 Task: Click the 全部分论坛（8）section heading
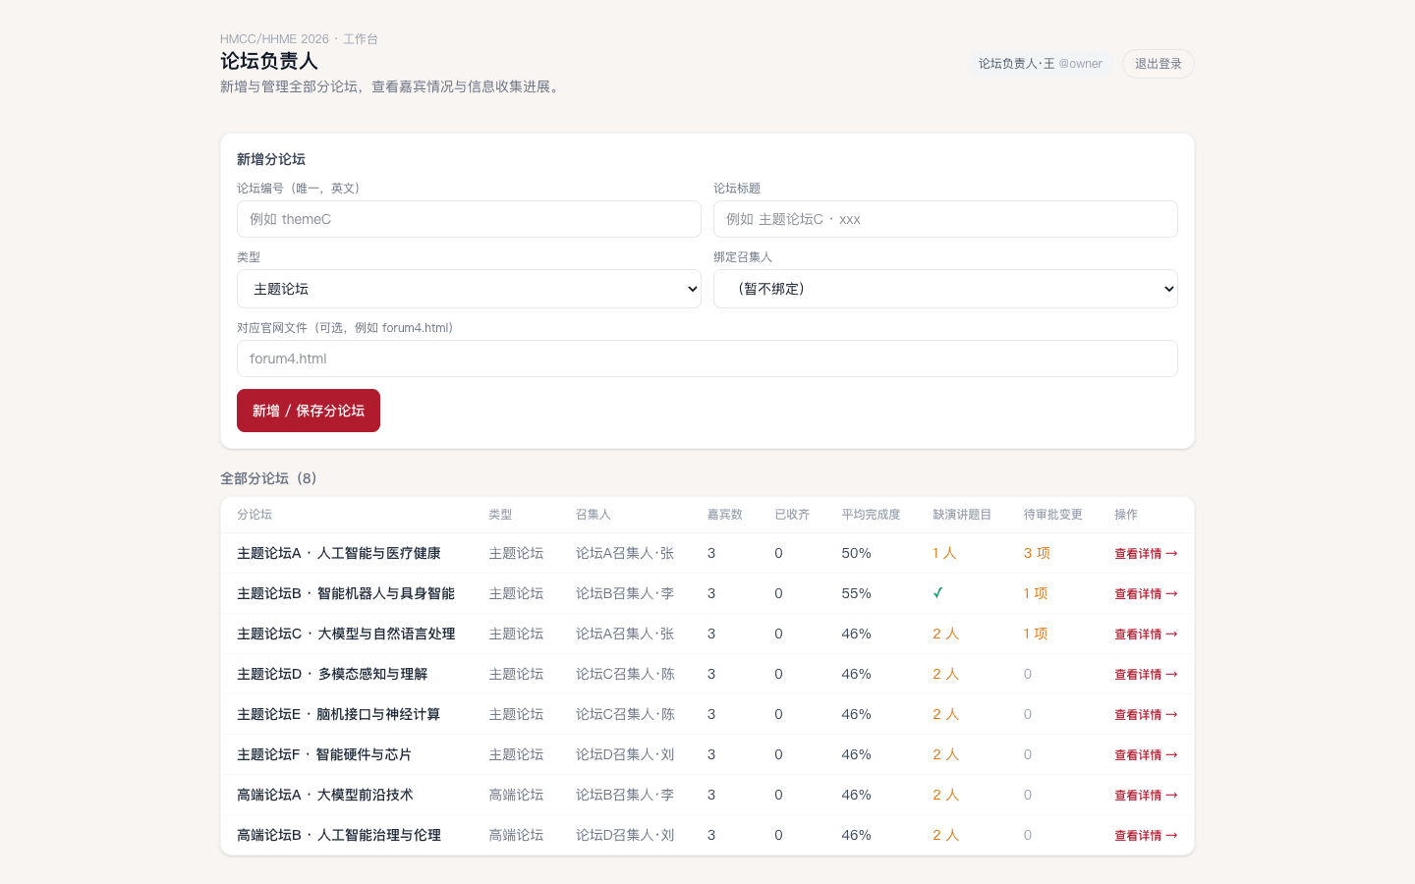tap(268, 478)
